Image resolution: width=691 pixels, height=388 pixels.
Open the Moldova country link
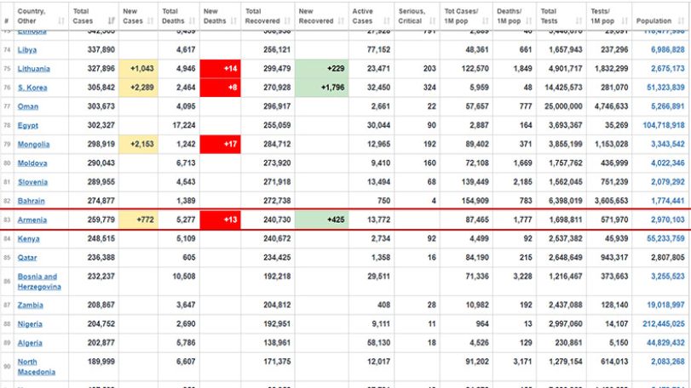click(x=32, y=163)
